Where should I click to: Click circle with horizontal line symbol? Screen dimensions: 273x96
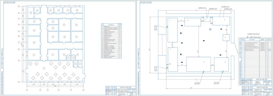click(210, 29)
